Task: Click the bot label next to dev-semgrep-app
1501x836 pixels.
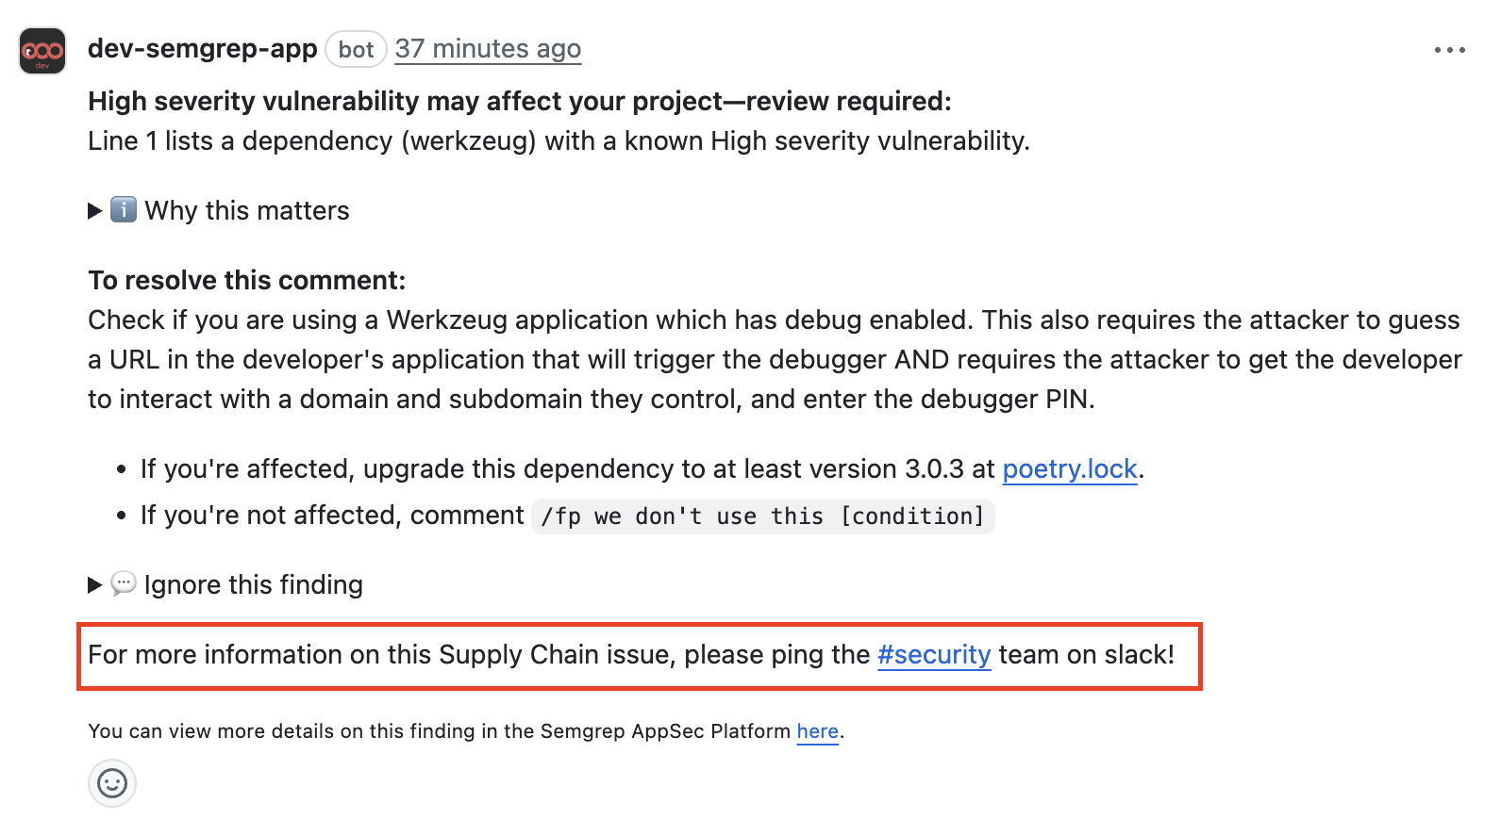Action: click(356, 49)
